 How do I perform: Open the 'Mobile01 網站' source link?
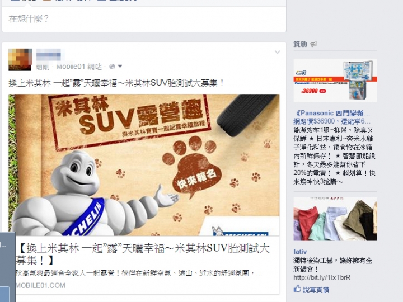coord(79,67)
